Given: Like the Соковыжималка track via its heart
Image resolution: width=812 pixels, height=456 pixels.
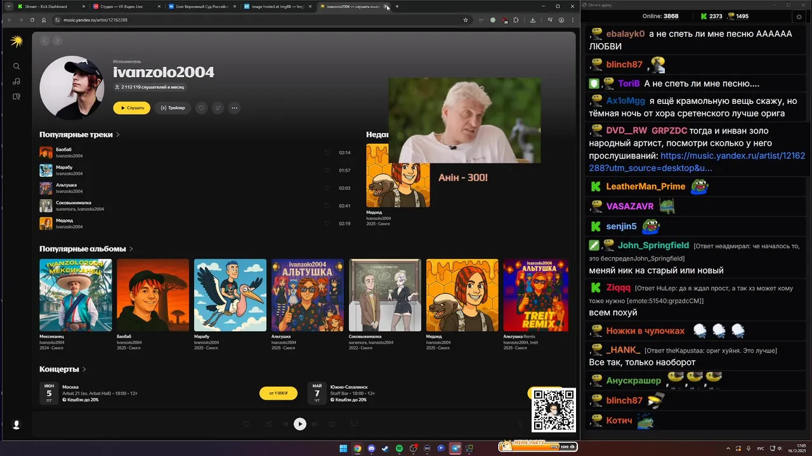Looking at the screenshot, I should coord(327,206).
